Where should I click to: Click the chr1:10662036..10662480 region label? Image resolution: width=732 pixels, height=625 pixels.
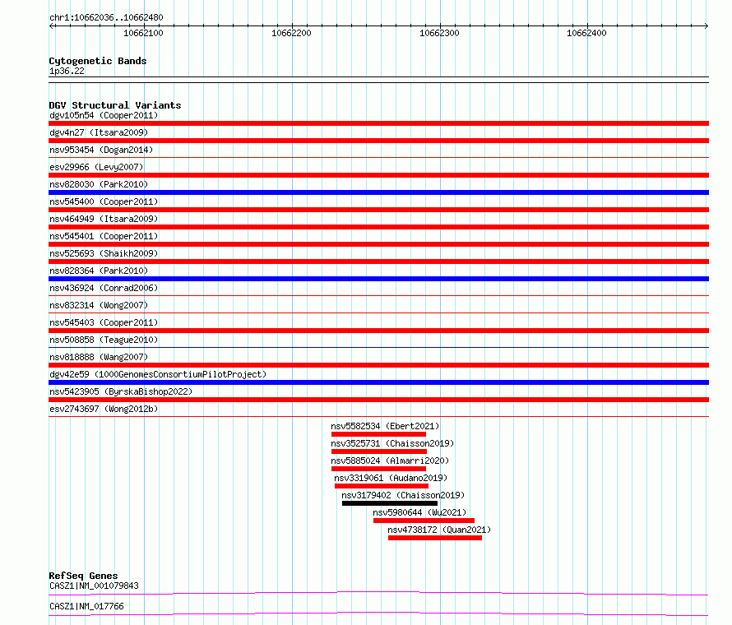[105, 17]
